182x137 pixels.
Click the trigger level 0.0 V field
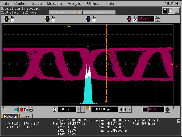click(156, 110)
